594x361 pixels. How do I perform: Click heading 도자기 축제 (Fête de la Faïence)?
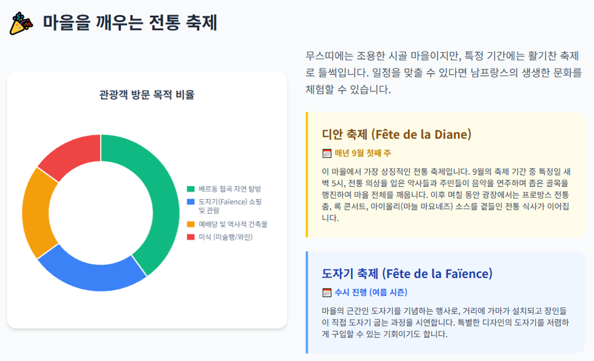[x=407, y=273]
